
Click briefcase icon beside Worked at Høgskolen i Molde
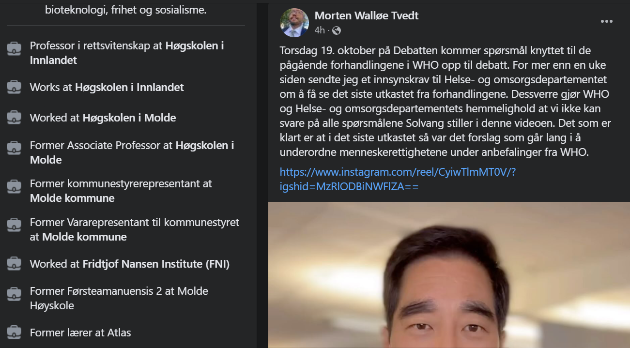click(x=14, y=118)
